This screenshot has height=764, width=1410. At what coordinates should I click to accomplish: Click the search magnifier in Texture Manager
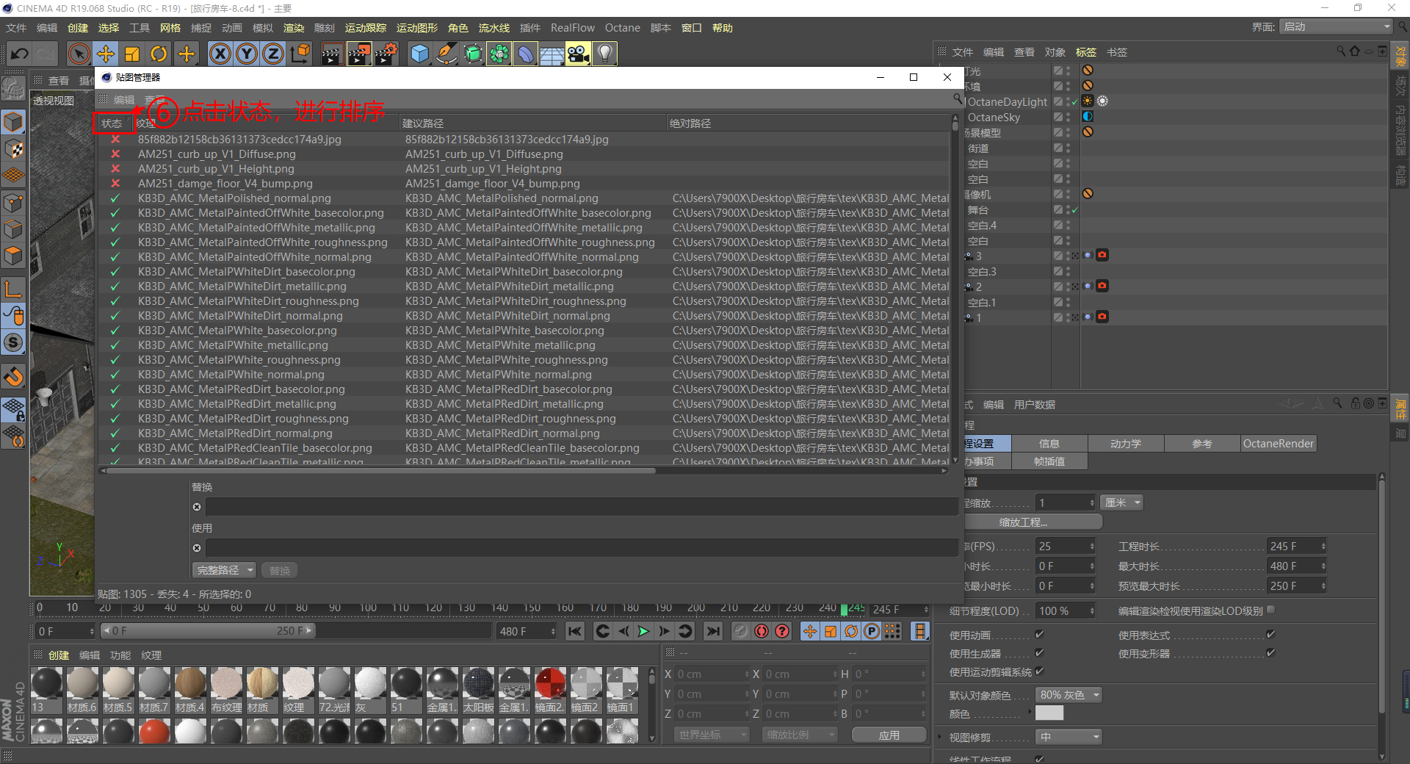coord(958,98)
